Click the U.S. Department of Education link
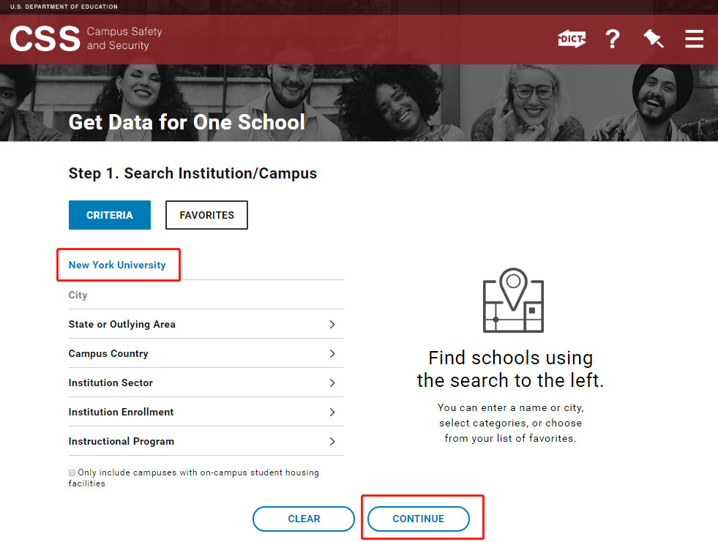 64,7
